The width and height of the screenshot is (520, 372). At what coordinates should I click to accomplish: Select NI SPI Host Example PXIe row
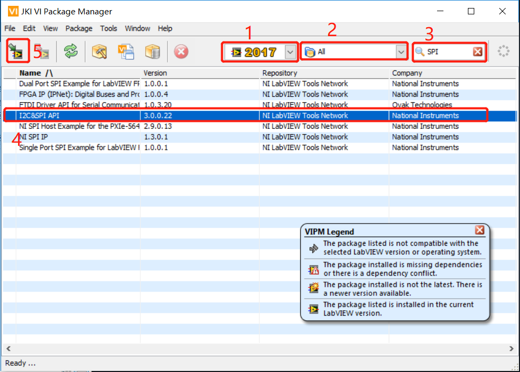[259, 126]
